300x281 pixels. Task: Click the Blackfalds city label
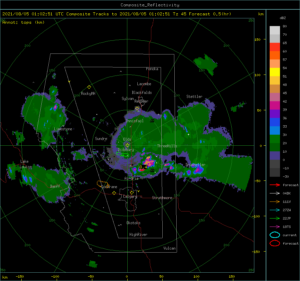(x=142, y=93)
